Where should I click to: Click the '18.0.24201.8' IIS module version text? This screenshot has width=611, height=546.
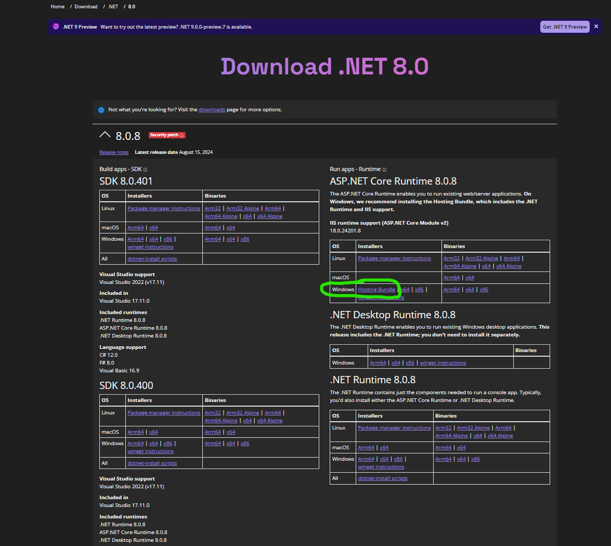345,231
